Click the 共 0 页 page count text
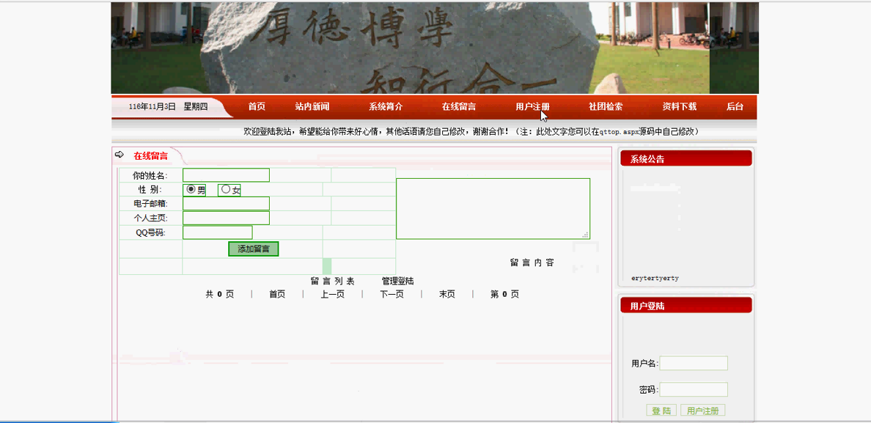Screen dimensions: 871x423 (219, 294)
